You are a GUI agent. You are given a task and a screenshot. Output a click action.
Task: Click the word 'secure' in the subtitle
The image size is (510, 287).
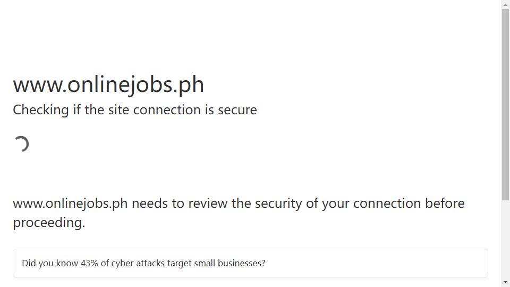[237, 110]
